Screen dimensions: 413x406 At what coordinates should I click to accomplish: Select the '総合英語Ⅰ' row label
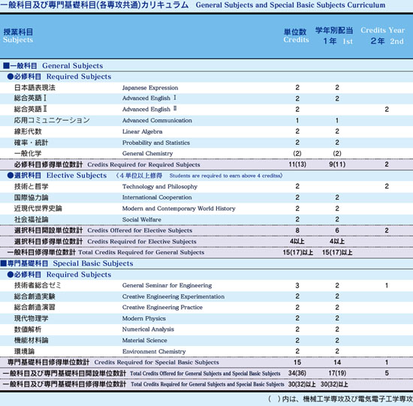coord(30,98)
